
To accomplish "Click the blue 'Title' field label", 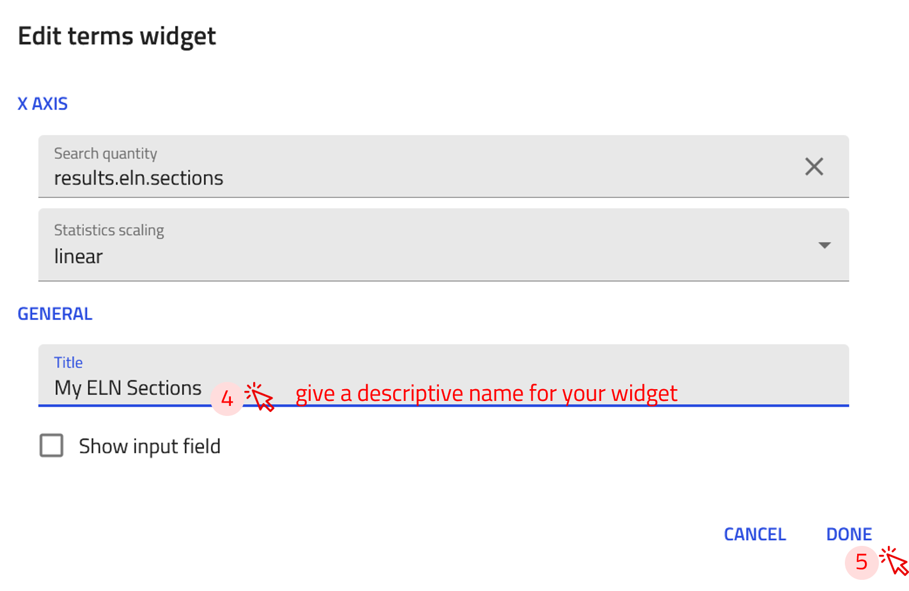I will tap(68, 362).
